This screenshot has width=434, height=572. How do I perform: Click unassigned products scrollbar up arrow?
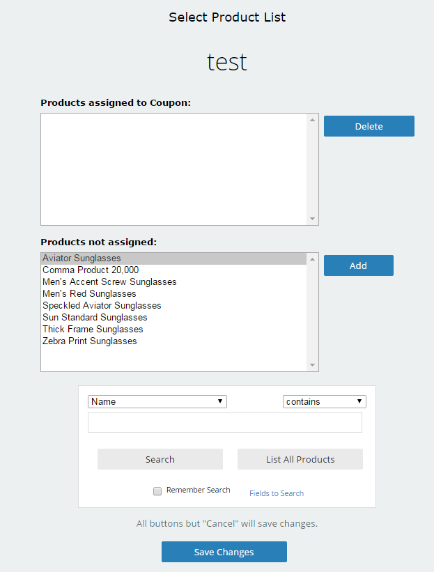click(x=312, y=259)
